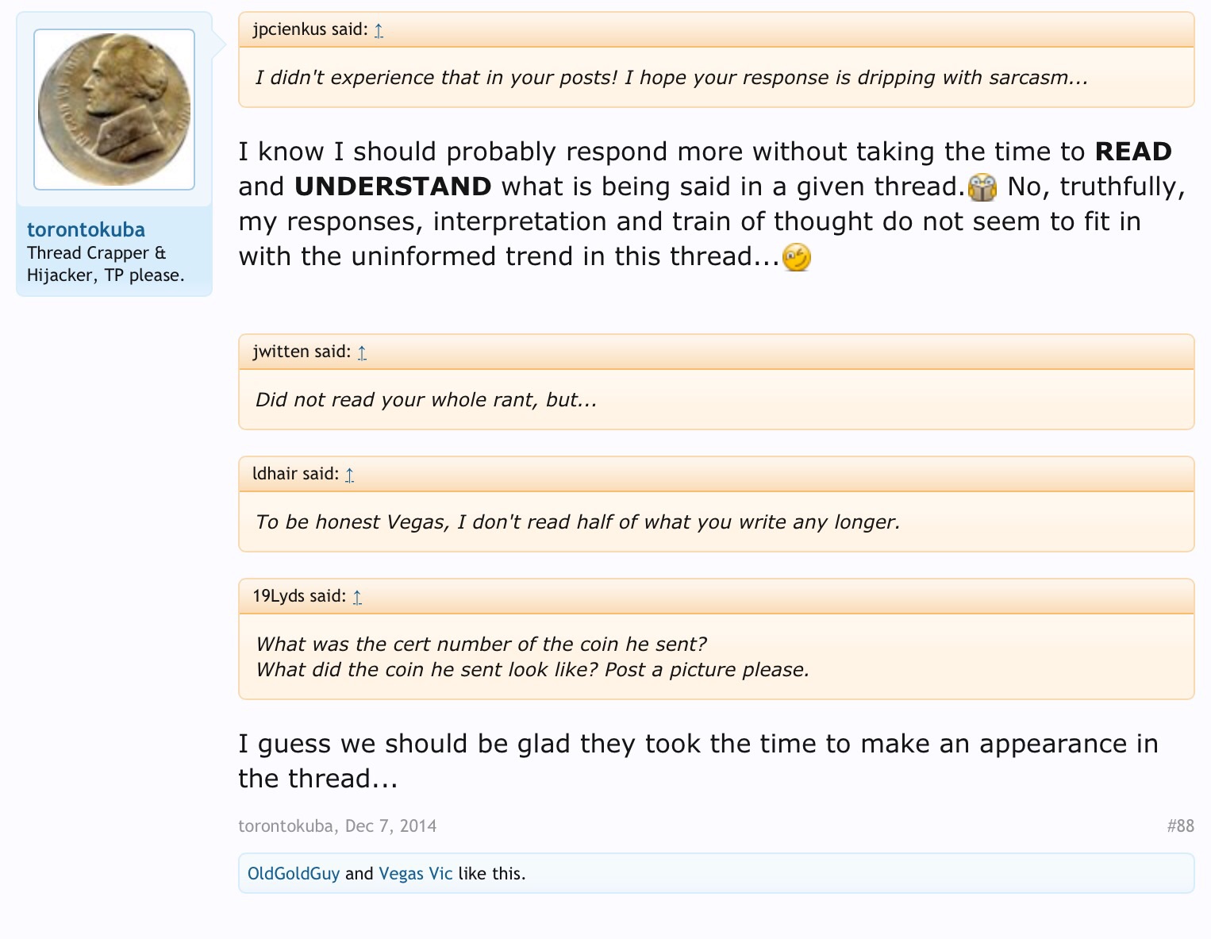
Task: Click the jump arrow beside jwitten said
Action: click(x=362, y=352)
